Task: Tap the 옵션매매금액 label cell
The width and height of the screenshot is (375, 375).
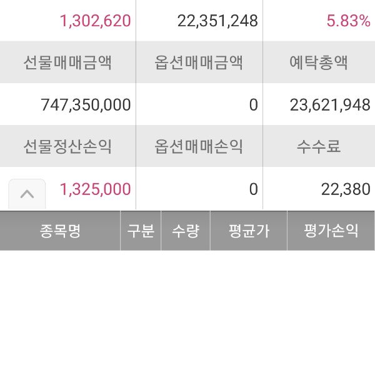Action: tap(199, 62)
